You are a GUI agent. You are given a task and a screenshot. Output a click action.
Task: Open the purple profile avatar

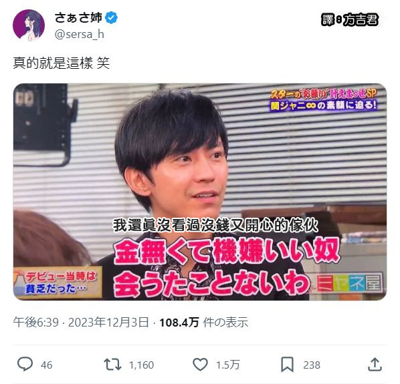pos(29,25)
